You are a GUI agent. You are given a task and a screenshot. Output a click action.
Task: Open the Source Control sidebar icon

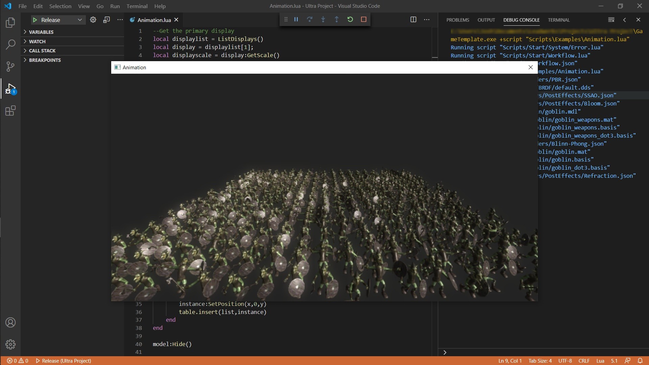pyautogui.click(x=10, y=67)
